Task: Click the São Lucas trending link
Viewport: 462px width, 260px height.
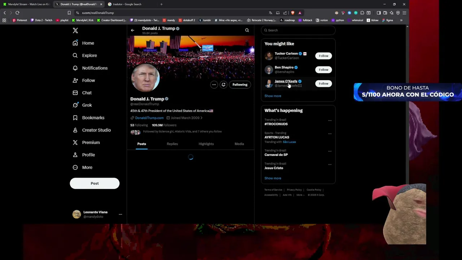Action: [x=289, y=142]
